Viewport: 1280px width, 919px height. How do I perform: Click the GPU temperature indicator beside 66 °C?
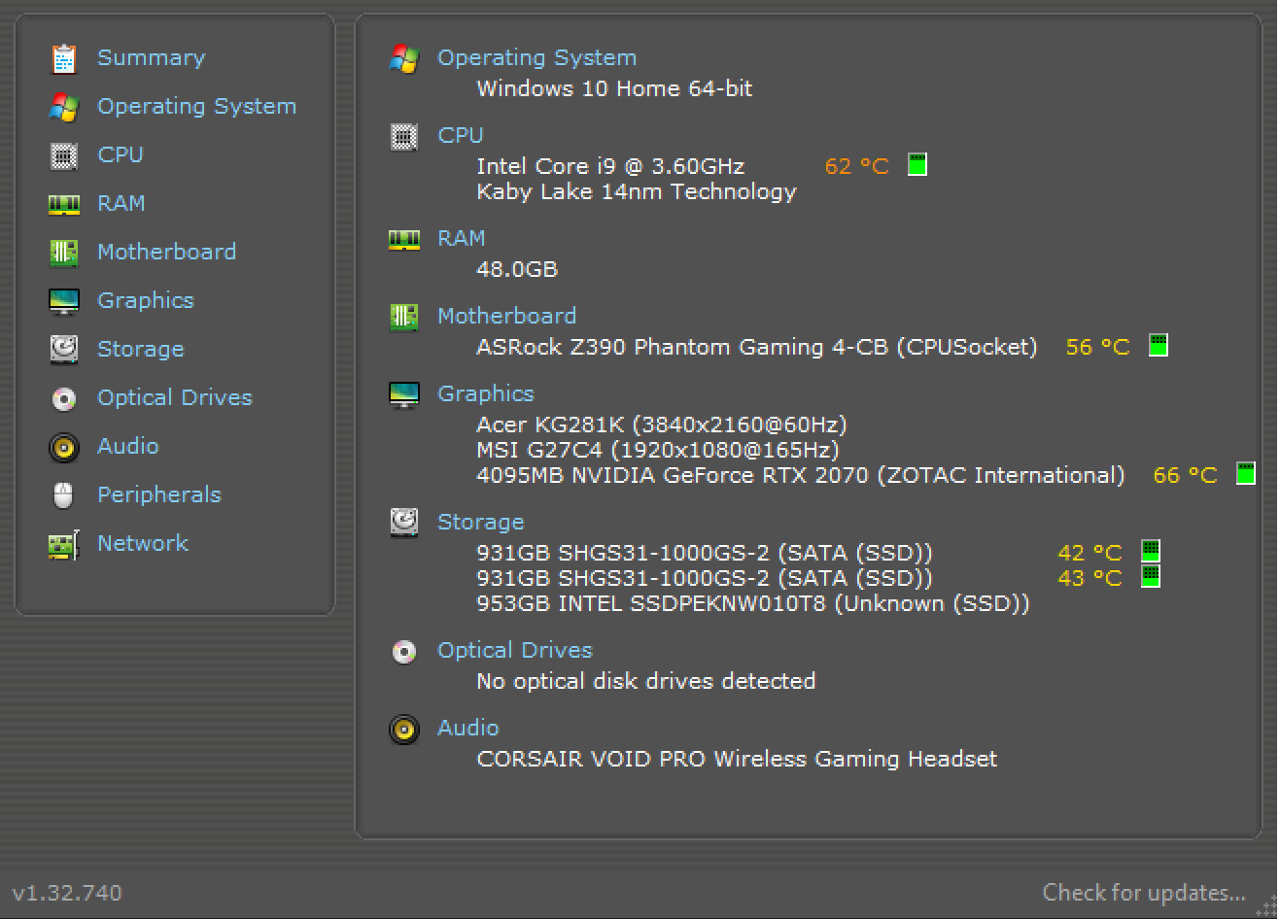[x=1246, y=474]
